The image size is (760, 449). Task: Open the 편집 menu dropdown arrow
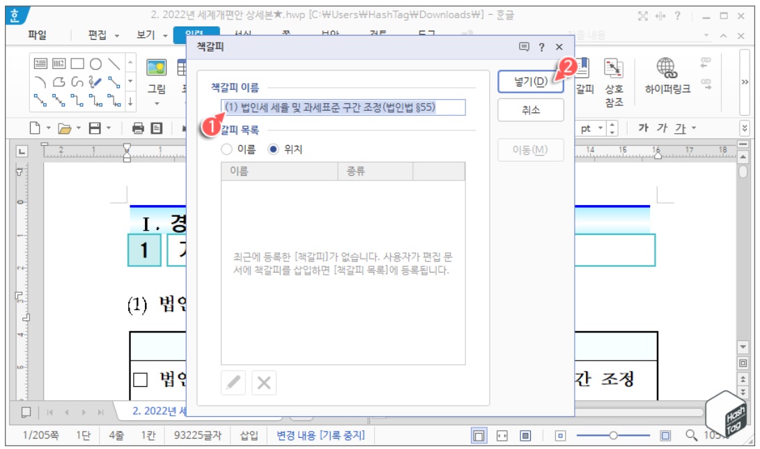point(117,36)
